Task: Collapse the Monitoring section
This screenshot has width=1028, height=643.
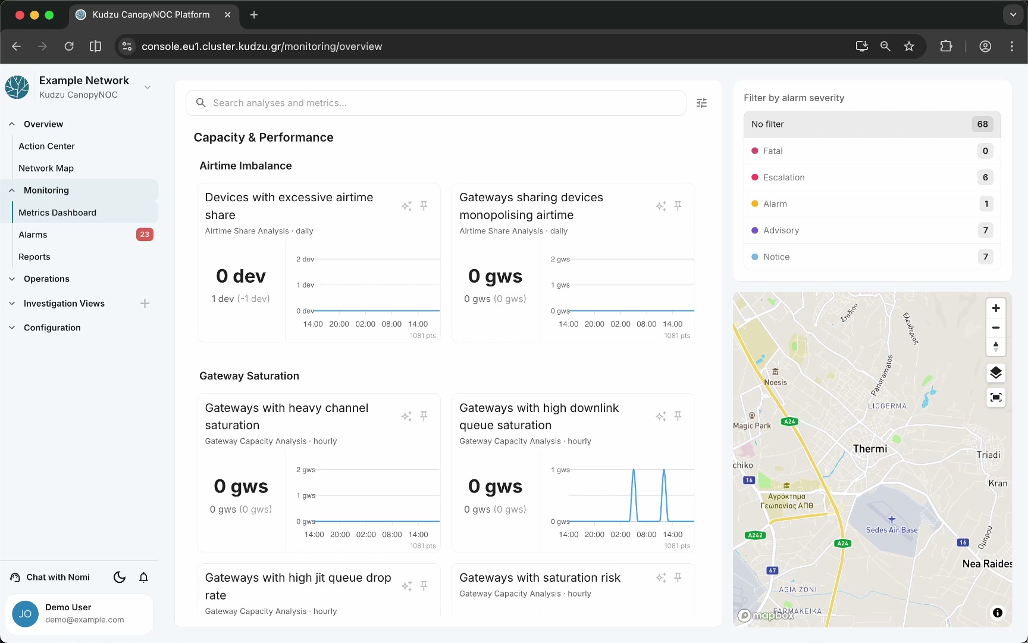Action: pyautogui.click(x=12, y=191)
